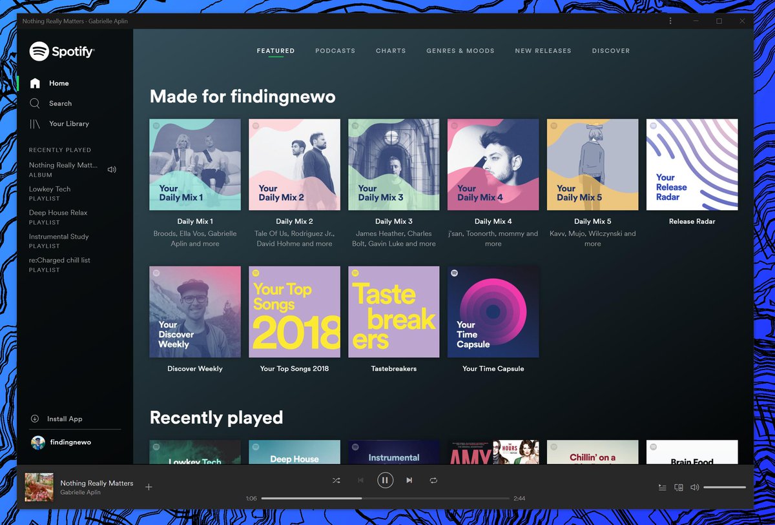Open Chillin' on a tile under Recently played
Viewport: 775px width, 525px height.
tap(593, 452)
